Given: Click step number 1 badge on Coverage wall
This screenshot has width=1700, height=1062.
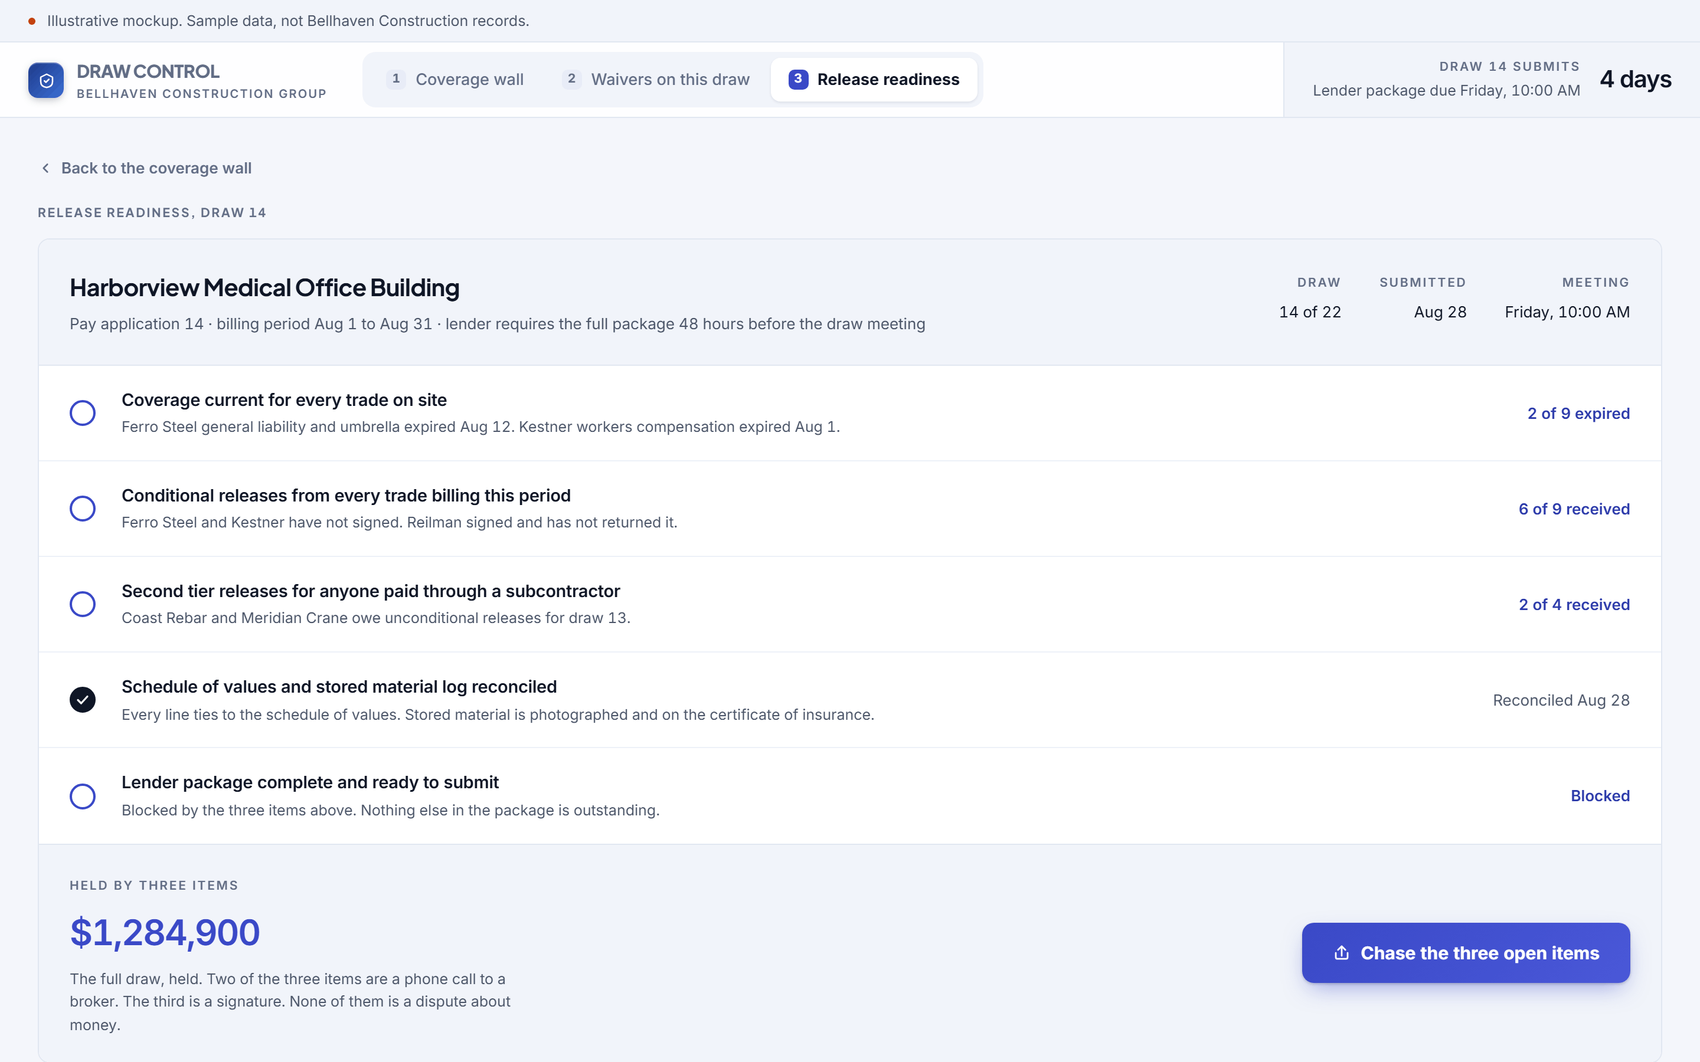Looking at the screenshot, I should (396, 78).
